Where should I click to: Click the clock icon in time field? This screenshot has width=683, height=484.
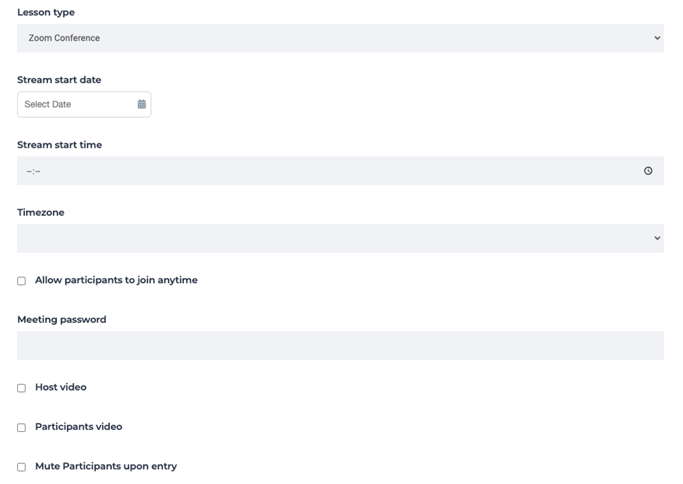point(648,171)
